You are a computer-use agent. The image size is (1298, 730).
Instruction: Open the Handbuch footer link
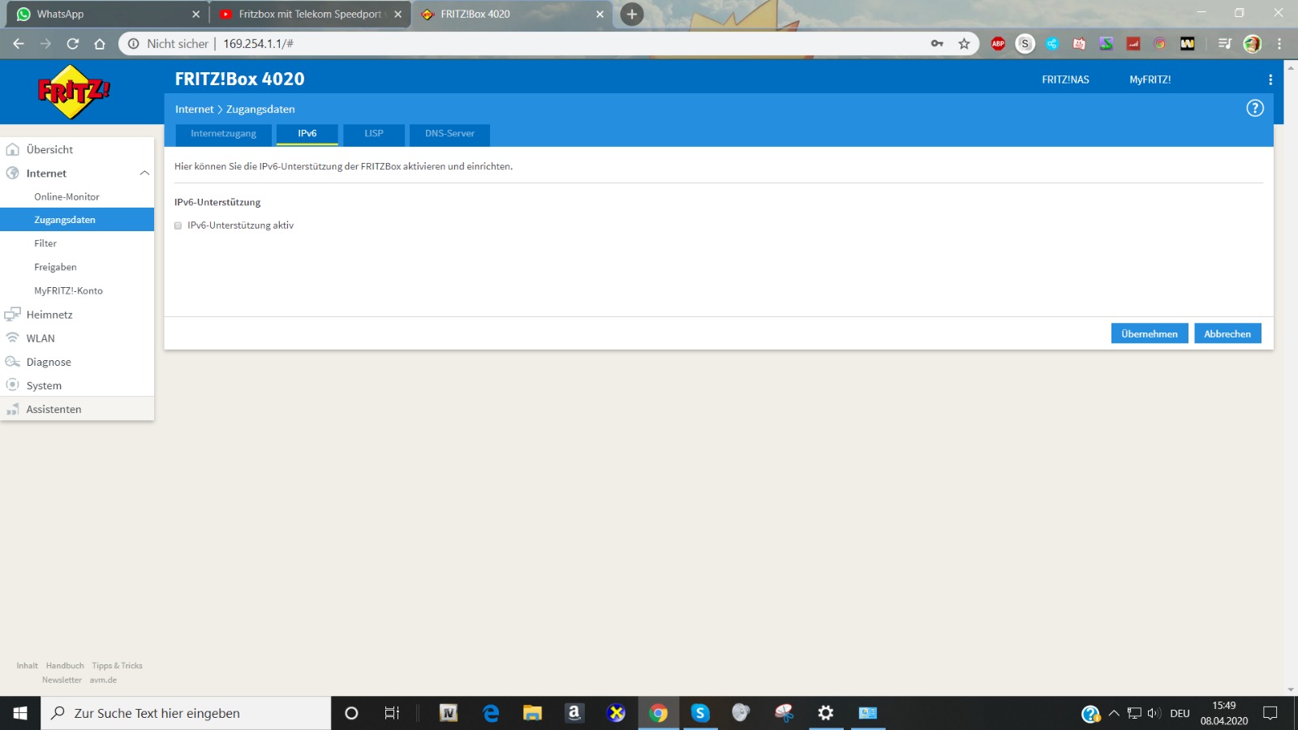click(x=65, y=666)
